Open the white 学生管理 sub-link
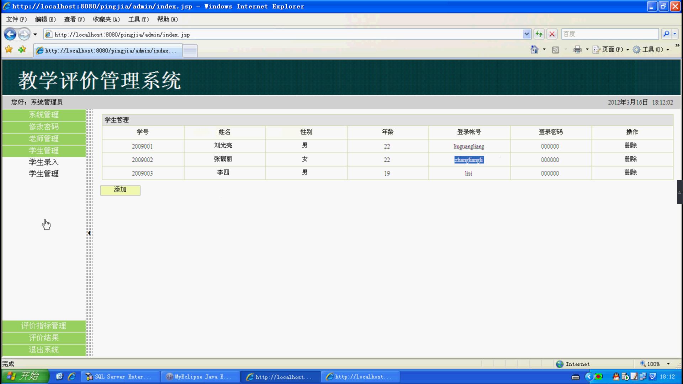Image resolution: width=683 pixels, height=384 pixels. 43,174
